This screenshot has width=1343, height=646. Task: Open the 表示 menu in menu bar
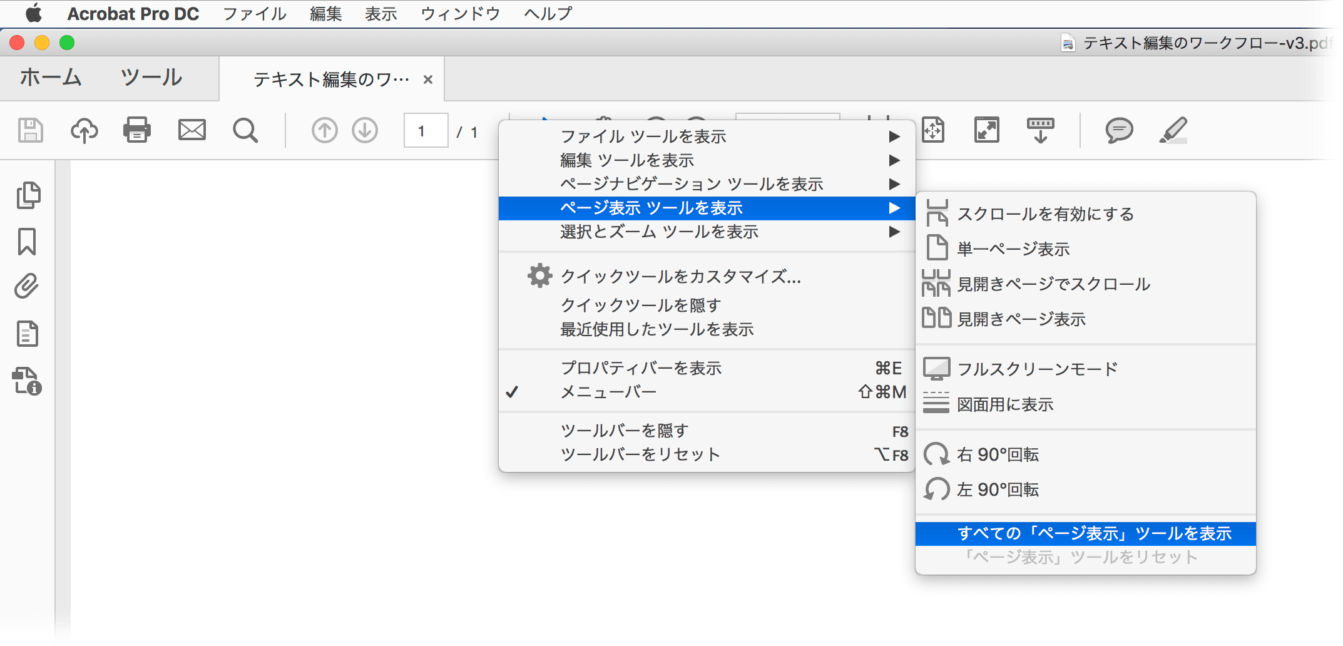381,13
